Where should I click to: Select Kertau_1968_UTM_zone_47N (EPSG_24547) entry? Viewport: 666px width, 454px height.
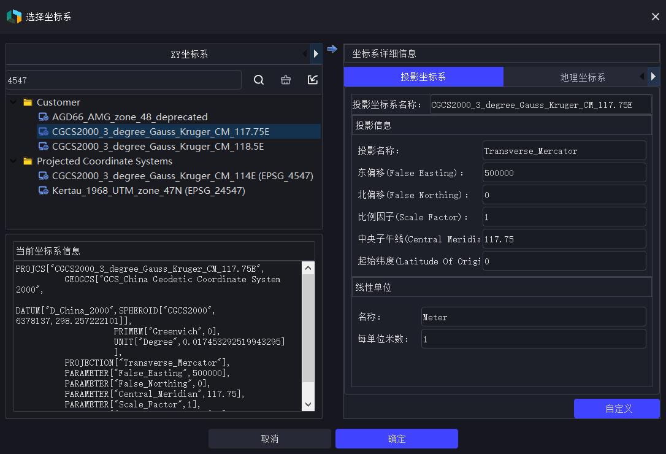(x=148, y=190)
